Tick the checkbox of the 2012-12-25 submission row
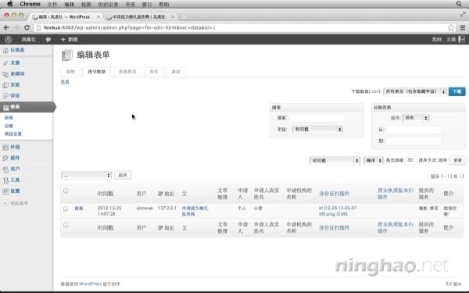Image resolution: width=469 pixels, height=293 pixels. pos(66,209)
